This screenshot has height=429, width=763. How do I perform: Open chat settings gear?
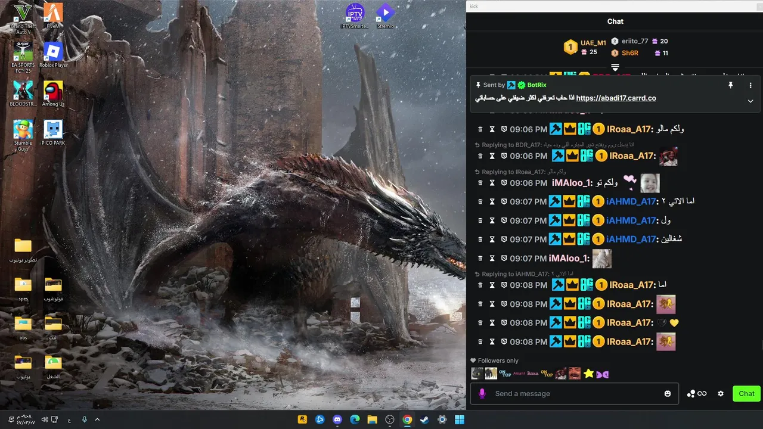pos(721,394)
